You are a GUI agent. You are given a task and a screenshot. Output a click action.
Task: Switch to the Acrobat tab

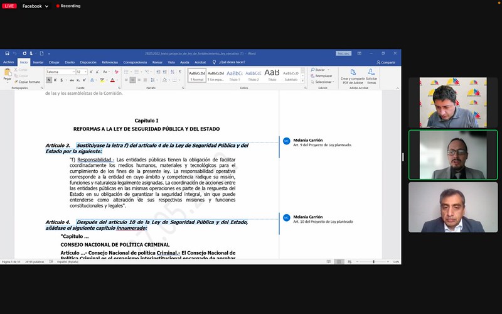coord(200,62)
